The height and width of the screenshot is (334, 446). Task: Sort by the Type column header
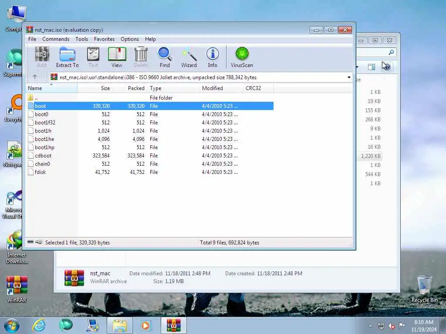173,88
